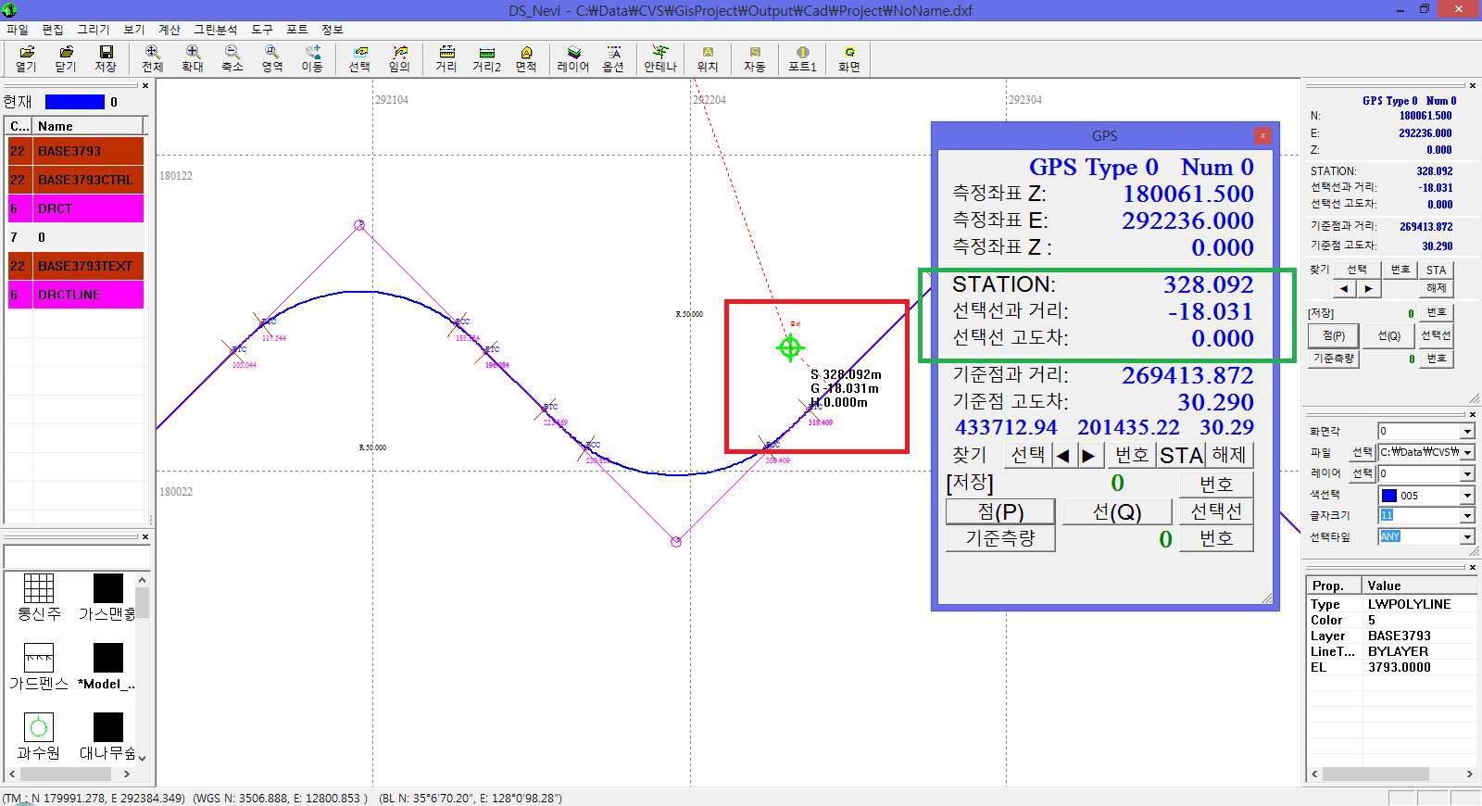Click the 안테나 (antenna) toolbar icon

660,58
